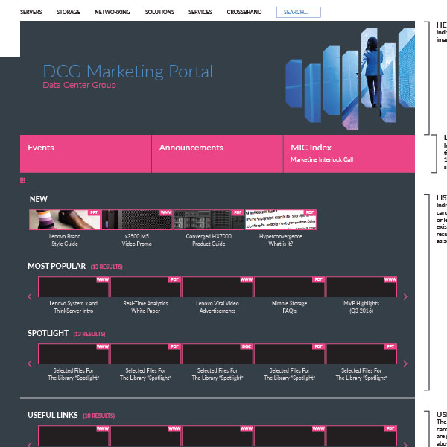Open the Announcements tile
The image size is (447, 447).
click(218, 153)
